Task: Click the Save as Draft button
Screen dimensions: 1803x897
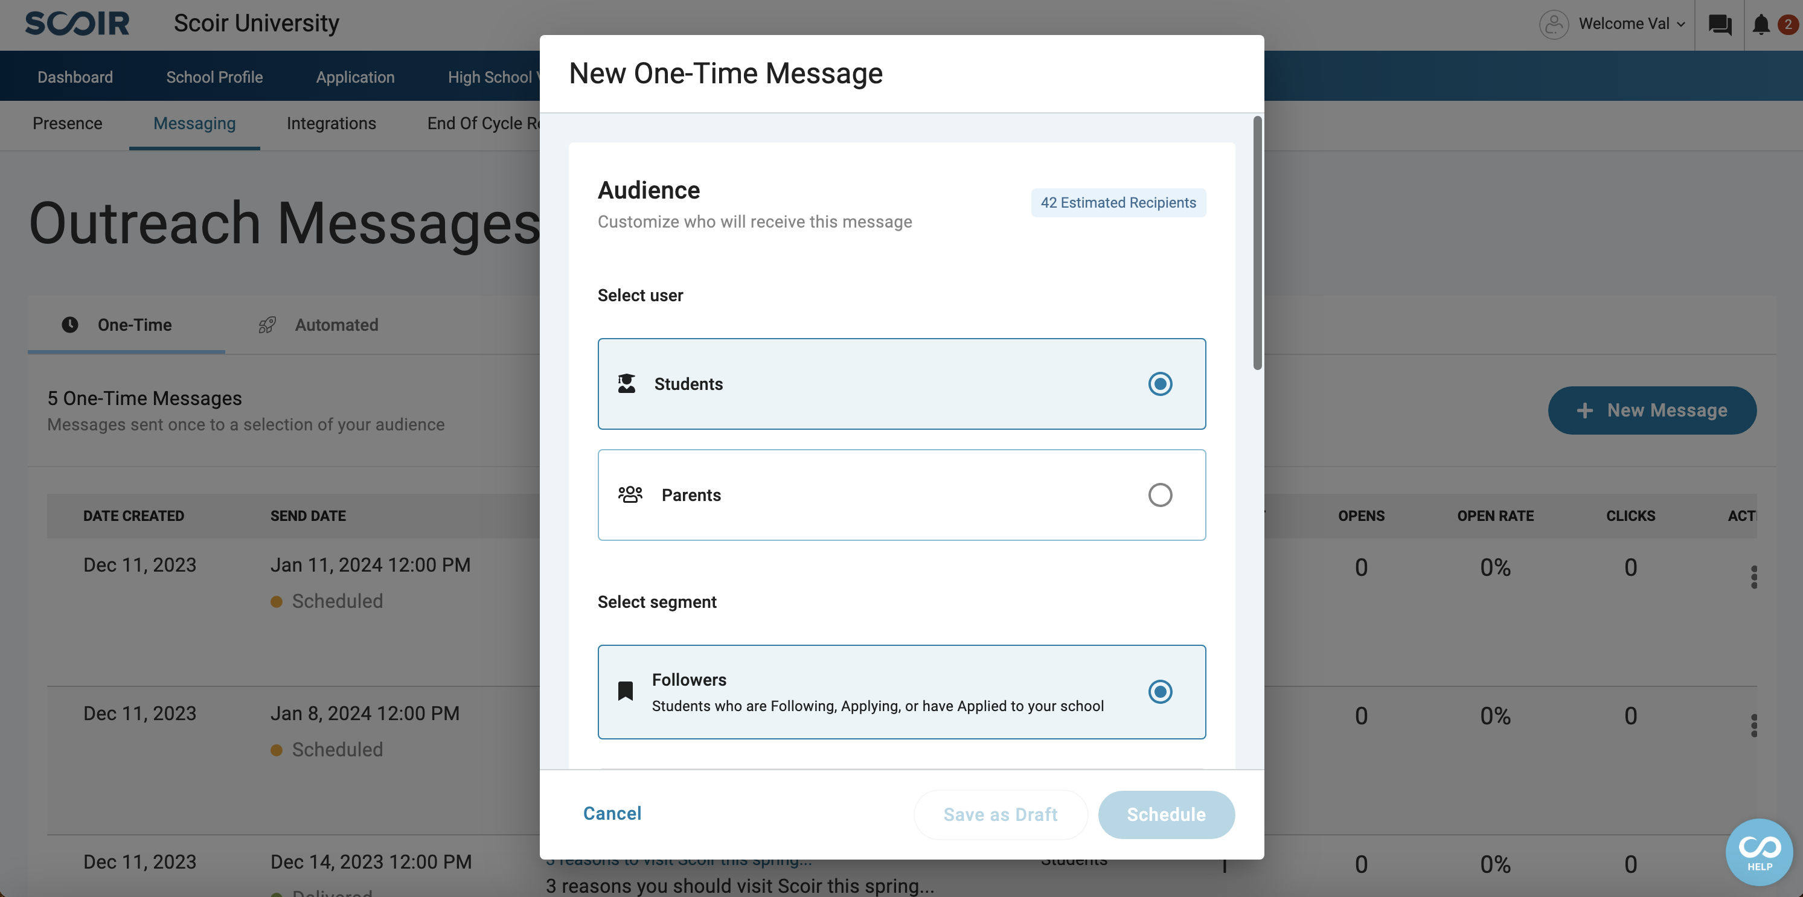Action: pyautogui.click(x=1001, y=813)
